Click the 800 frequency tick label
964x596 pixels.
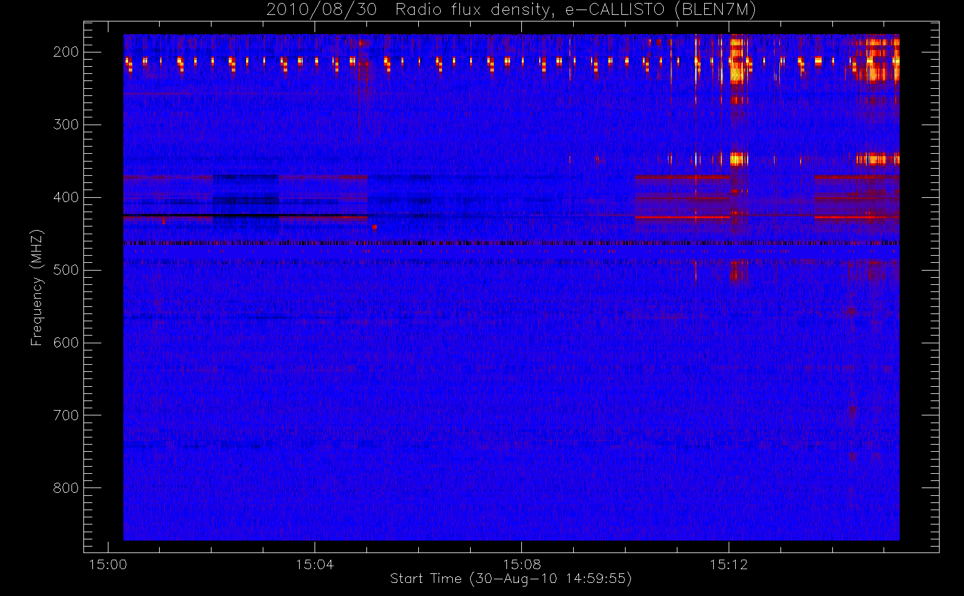[66, 488]
